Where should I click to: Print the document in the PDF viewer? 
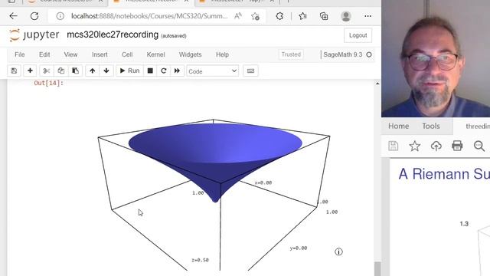coord(457,146)
